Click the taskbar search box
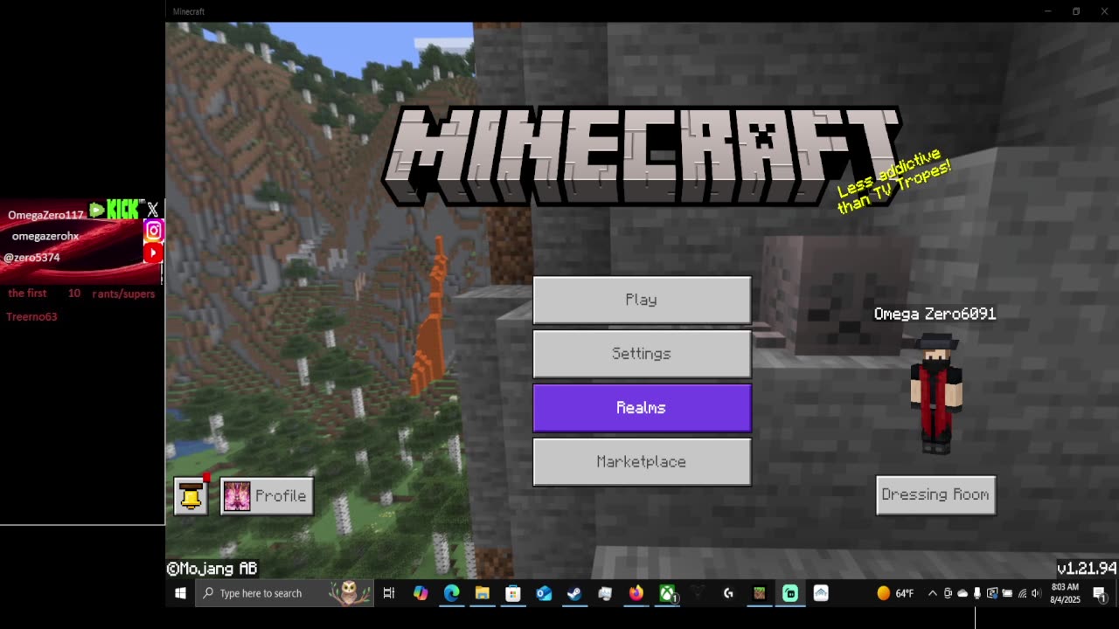The image size is (1119, 629). [286, 593]
